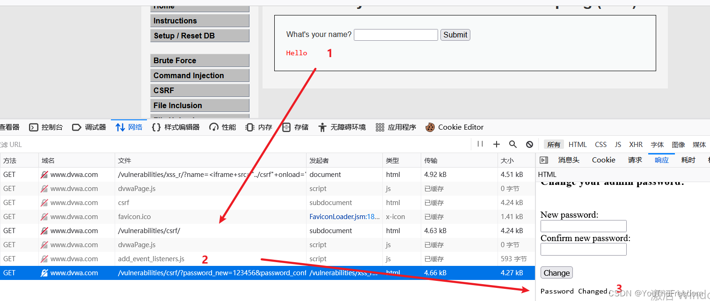
Task: Click the filter URL input
Action: [234, 145]
